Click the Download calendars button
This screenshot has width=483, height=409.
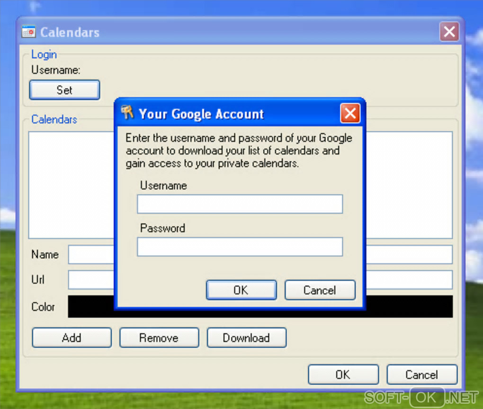pyautogui.click(x=247, y=338)
